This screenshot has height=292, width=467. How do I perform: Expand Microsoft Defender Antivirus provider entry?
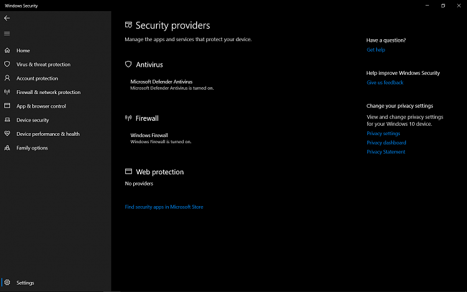172,85
